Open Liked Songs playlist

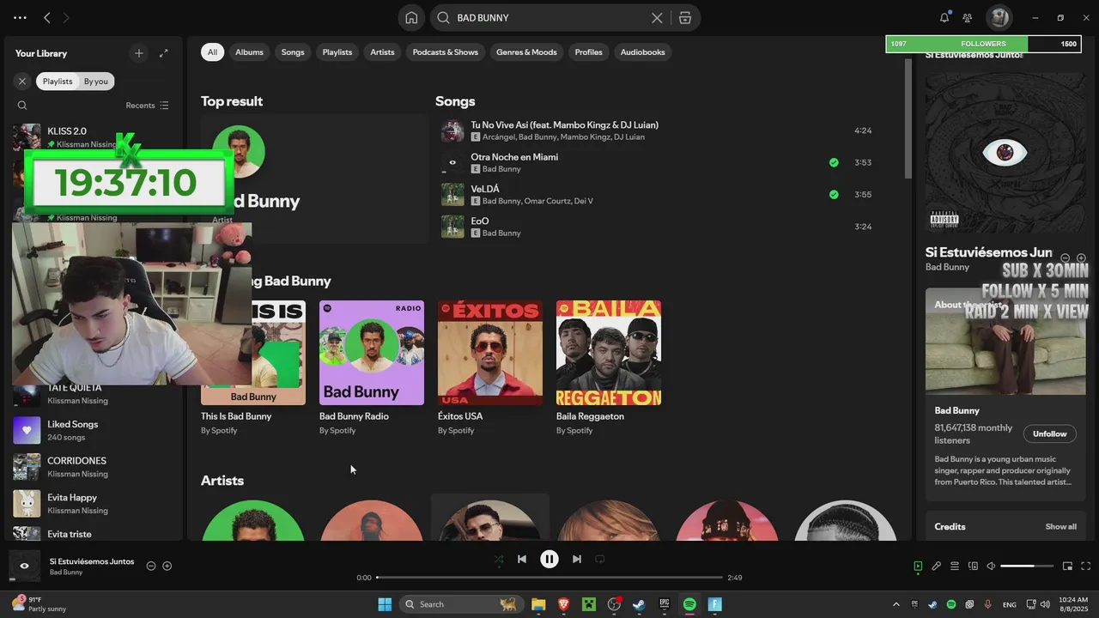click(94, 430)
